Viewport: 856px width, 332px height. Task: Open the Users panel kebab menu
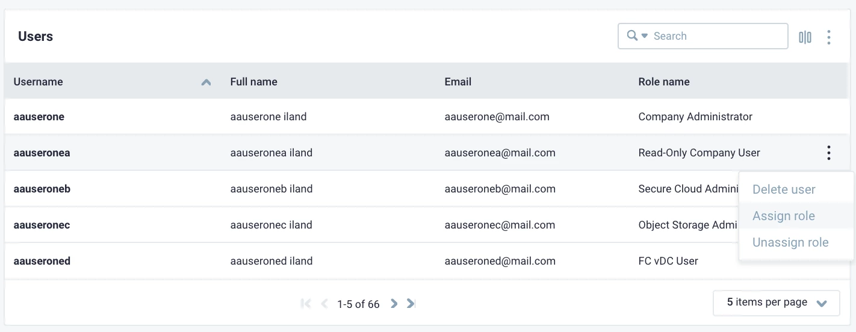pos(829,37)
